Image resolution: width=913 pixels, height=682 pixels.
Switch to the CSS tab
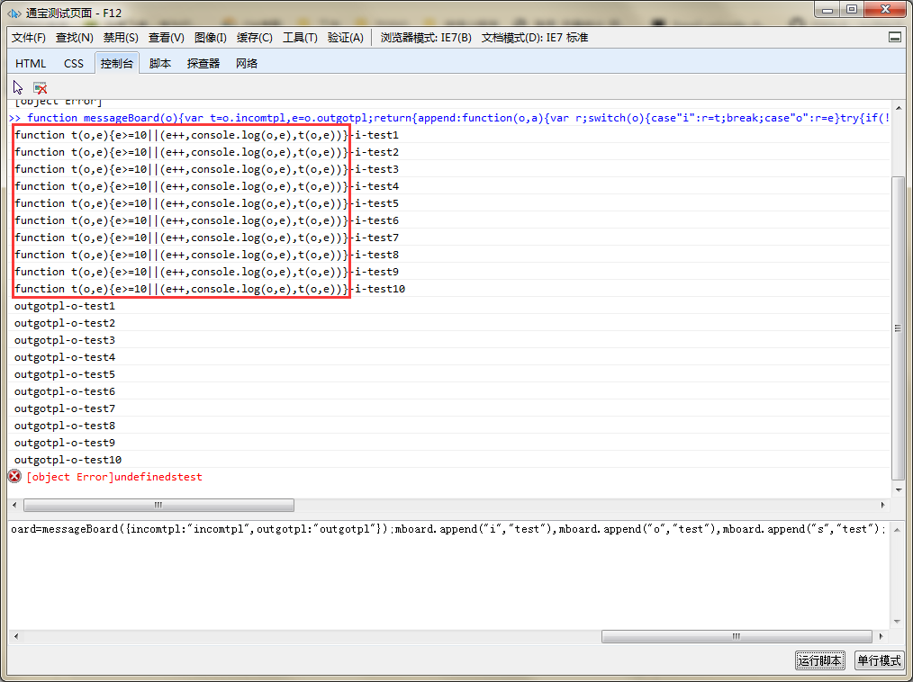(73, 63)
